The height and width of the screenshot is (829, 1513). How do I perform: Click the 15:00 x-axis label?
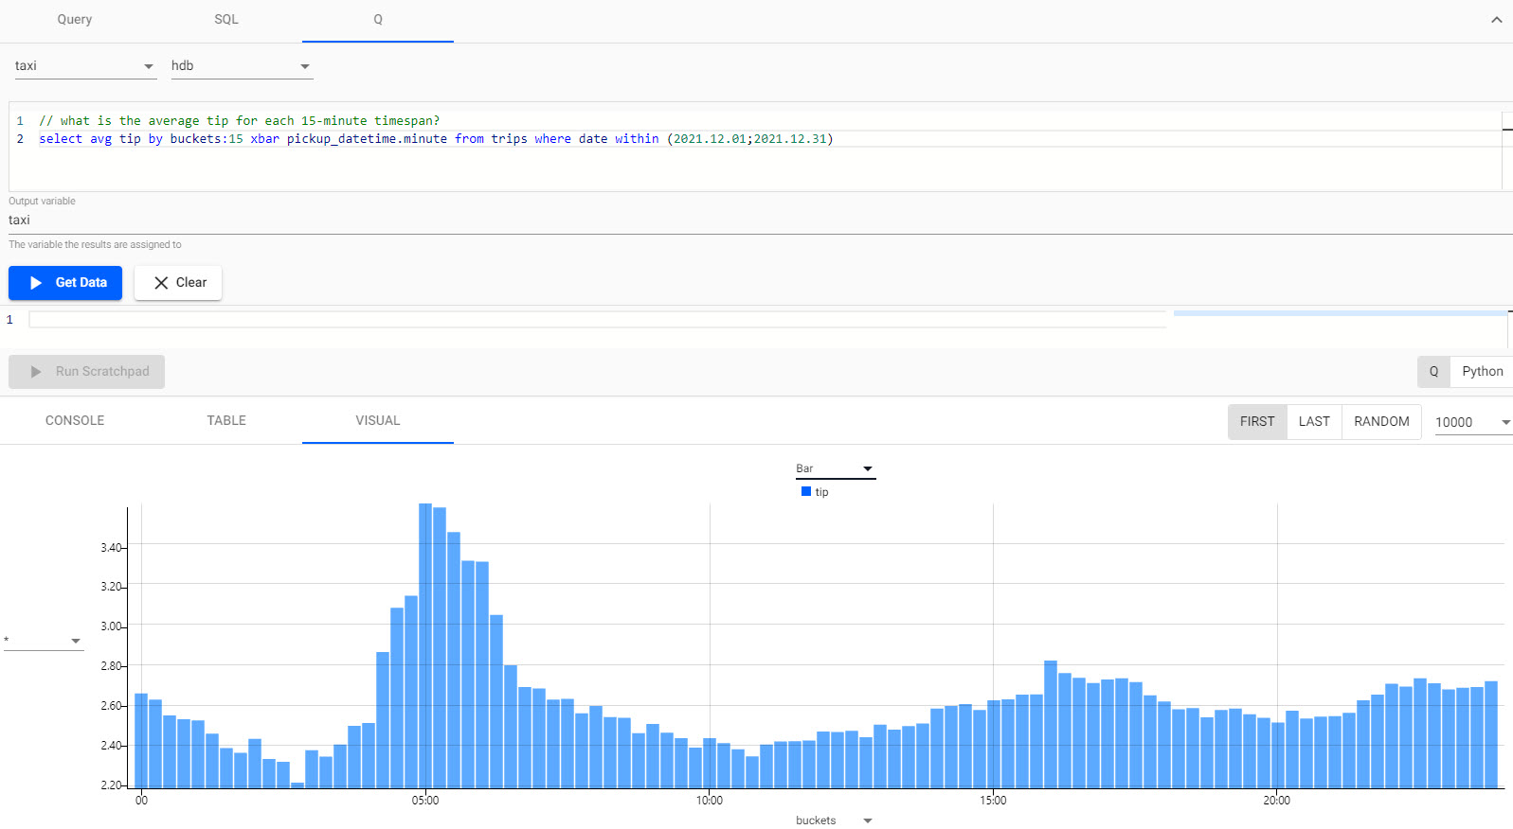coord(993,801)
